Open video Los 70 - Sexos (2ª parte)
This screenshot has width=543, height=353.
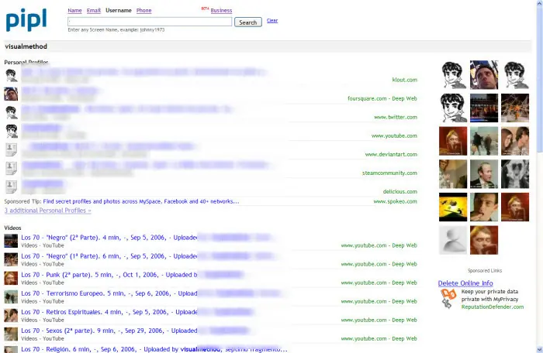coord(109,331)
